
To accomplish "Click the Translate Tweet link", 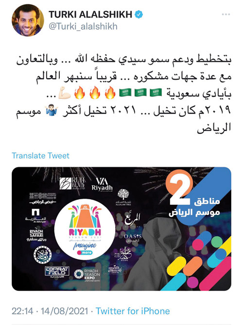I will pos(40,155).
